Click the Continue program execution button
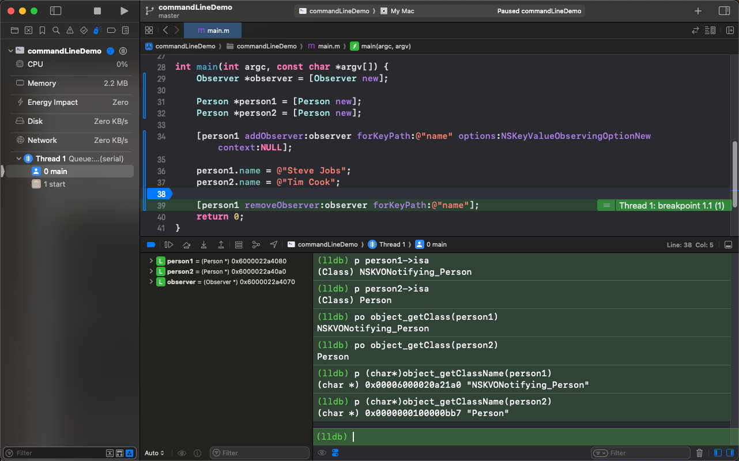Image resolution: width=739 pixels, height=461 pixels. click(169, 244)
